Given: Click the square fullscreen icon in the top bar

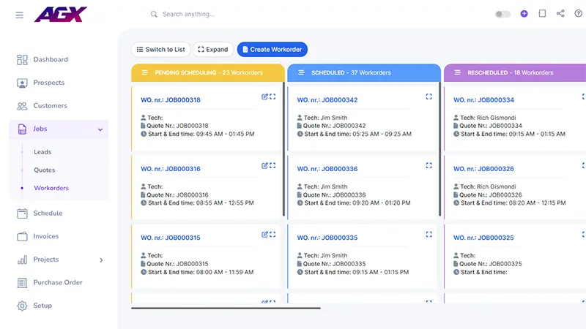Looking at the screenshot, I should point(543,14).
